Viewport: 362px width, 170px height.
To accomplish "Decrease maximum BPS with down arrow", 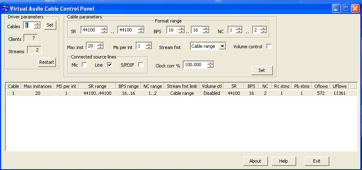I will tap(206, 31).
